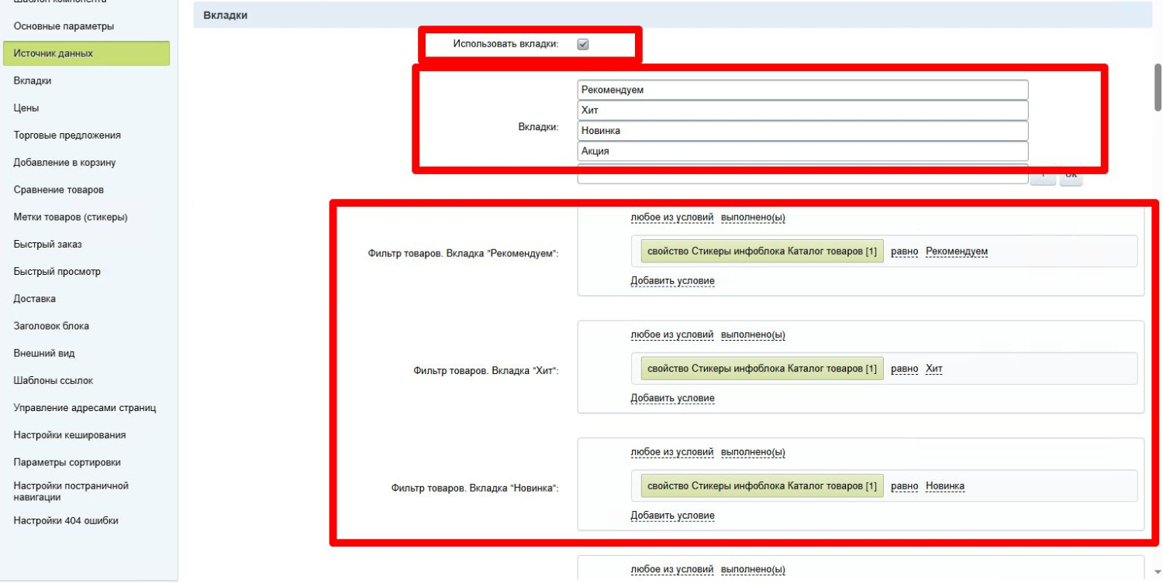Click "Добавить условие" in the Новинка filter
The image size is (1163, 583).
click(x=672, y=516)
